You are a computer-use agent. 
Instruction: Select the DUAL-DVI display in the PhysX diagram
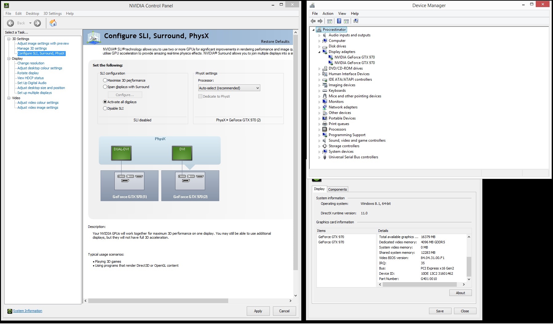coord(121,153)
